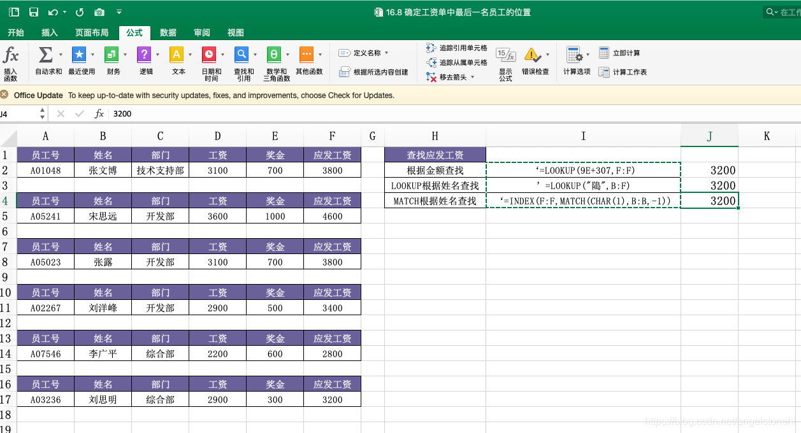
Task: Open the Math and Trig functions icon
Action: click(x=274, y=55)
